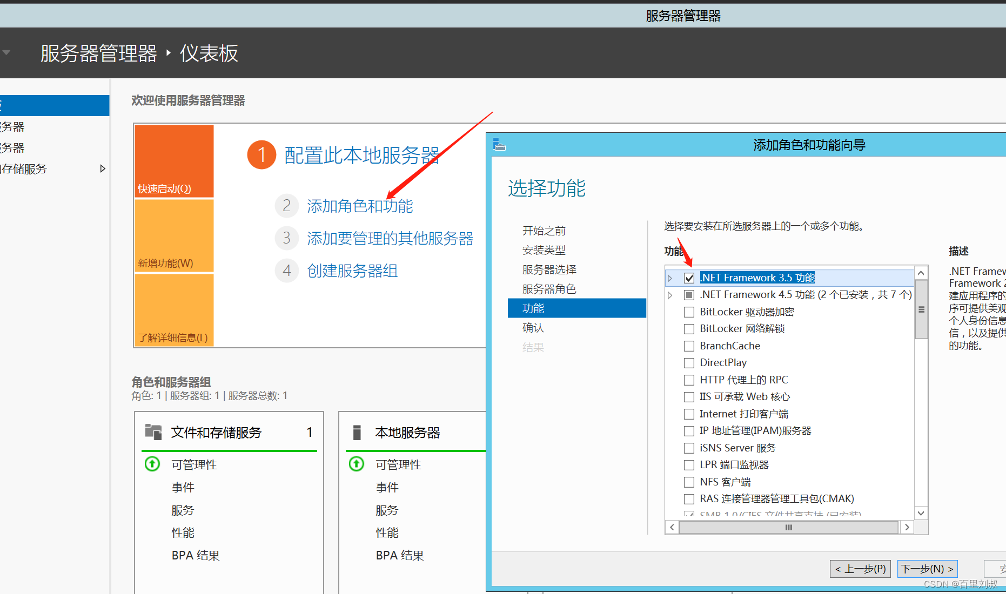The image size is (1006, 594).
Task: Open 事件 under File and Storage Services
Action: tap(183, 487)
